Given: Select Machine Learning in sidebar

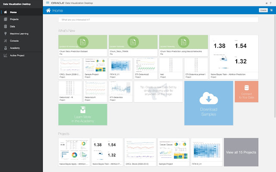Looking at the screenshot, I should 19,34.
